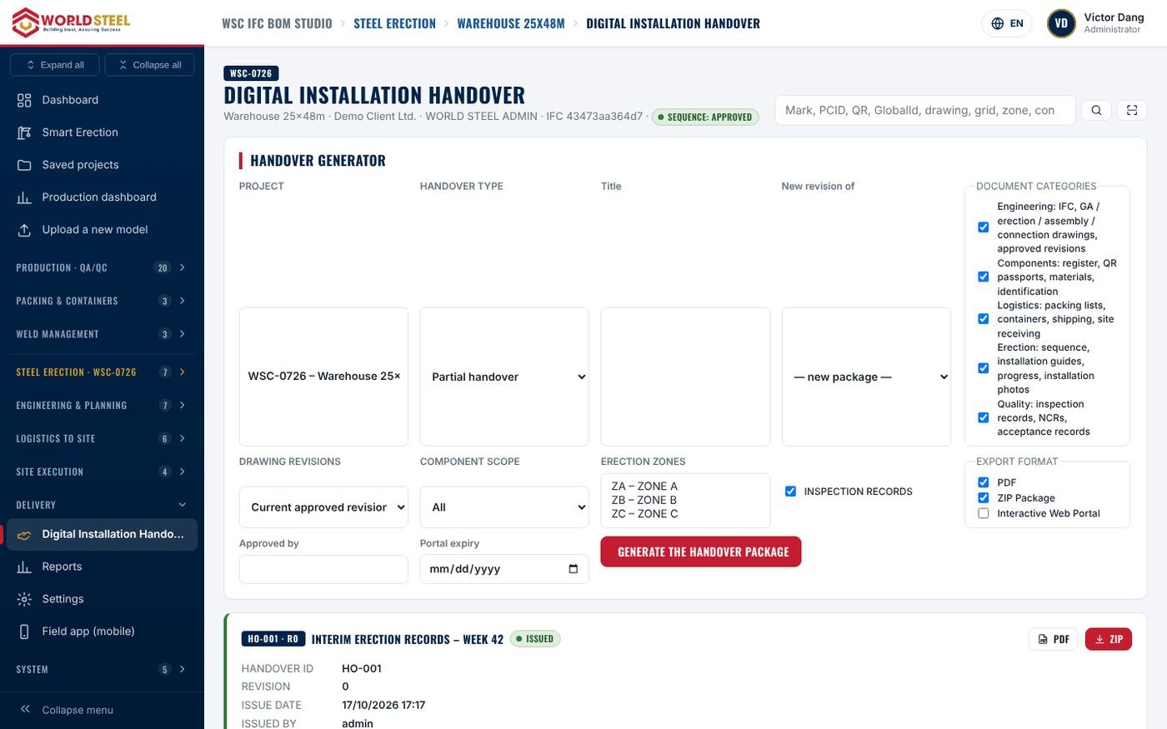Viewport: 1167px width, 729px height.
Task: Click the Approved by input field
Action: point(323,569)
